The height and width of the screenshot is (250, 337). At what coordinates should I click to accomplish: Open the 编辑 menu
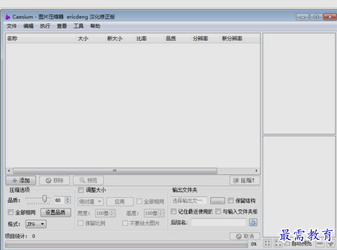(28, 26)
